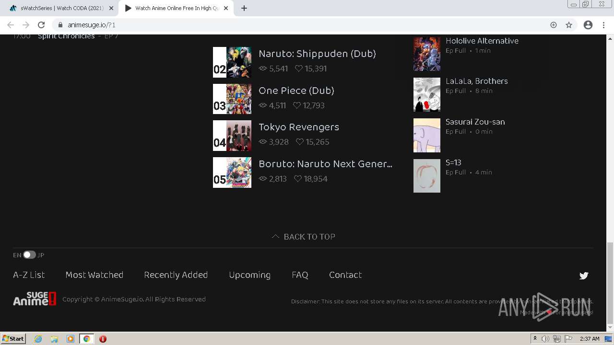Click the install/add circle-plus icon in the address bar
This screenshot has height=345, width=614.
[x=554, y=25]
